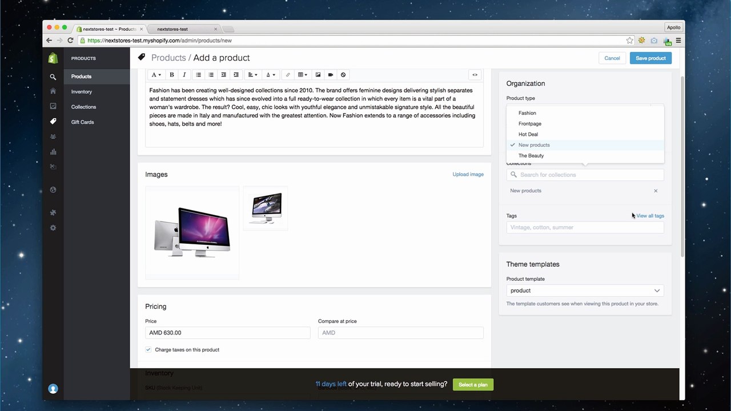Open Products in the sidebar submenu
This screenshot has width=731, height=411.
(x=81, y=76)
